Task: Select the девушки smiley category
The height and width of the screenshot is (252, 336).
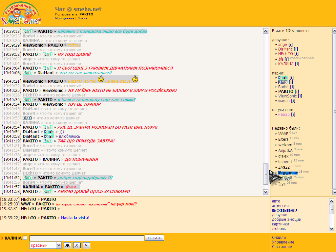Action: click(280, 215)
